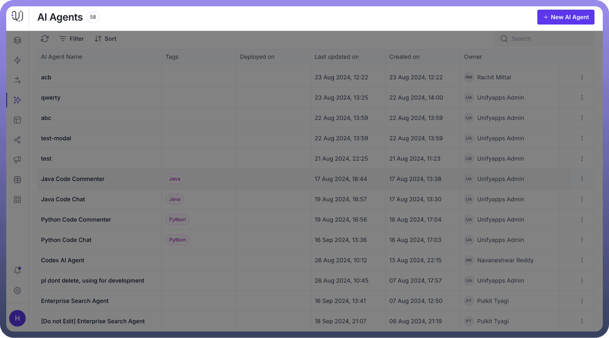This screenshot has height=338, width=609.
Task: Open the Sort options
Action: click(x=105, y=39)
